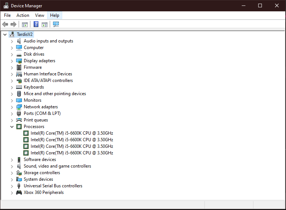286x210 pixels.
Task: Select Mice and other pointing devices label
Action: (x=55, y=94)
